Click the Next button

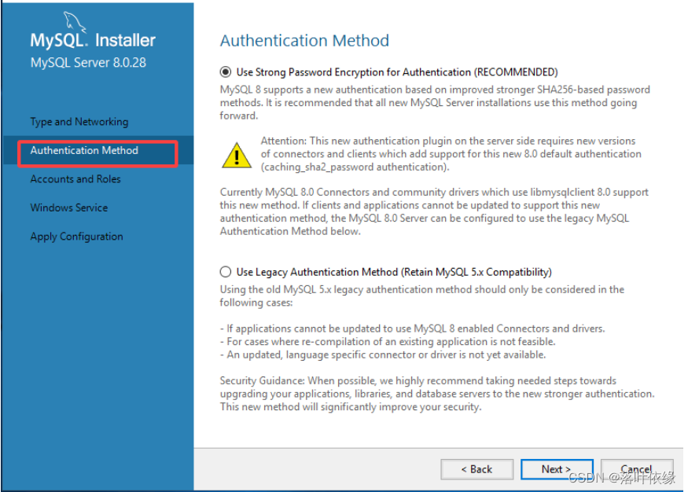(x=557, y=469)
